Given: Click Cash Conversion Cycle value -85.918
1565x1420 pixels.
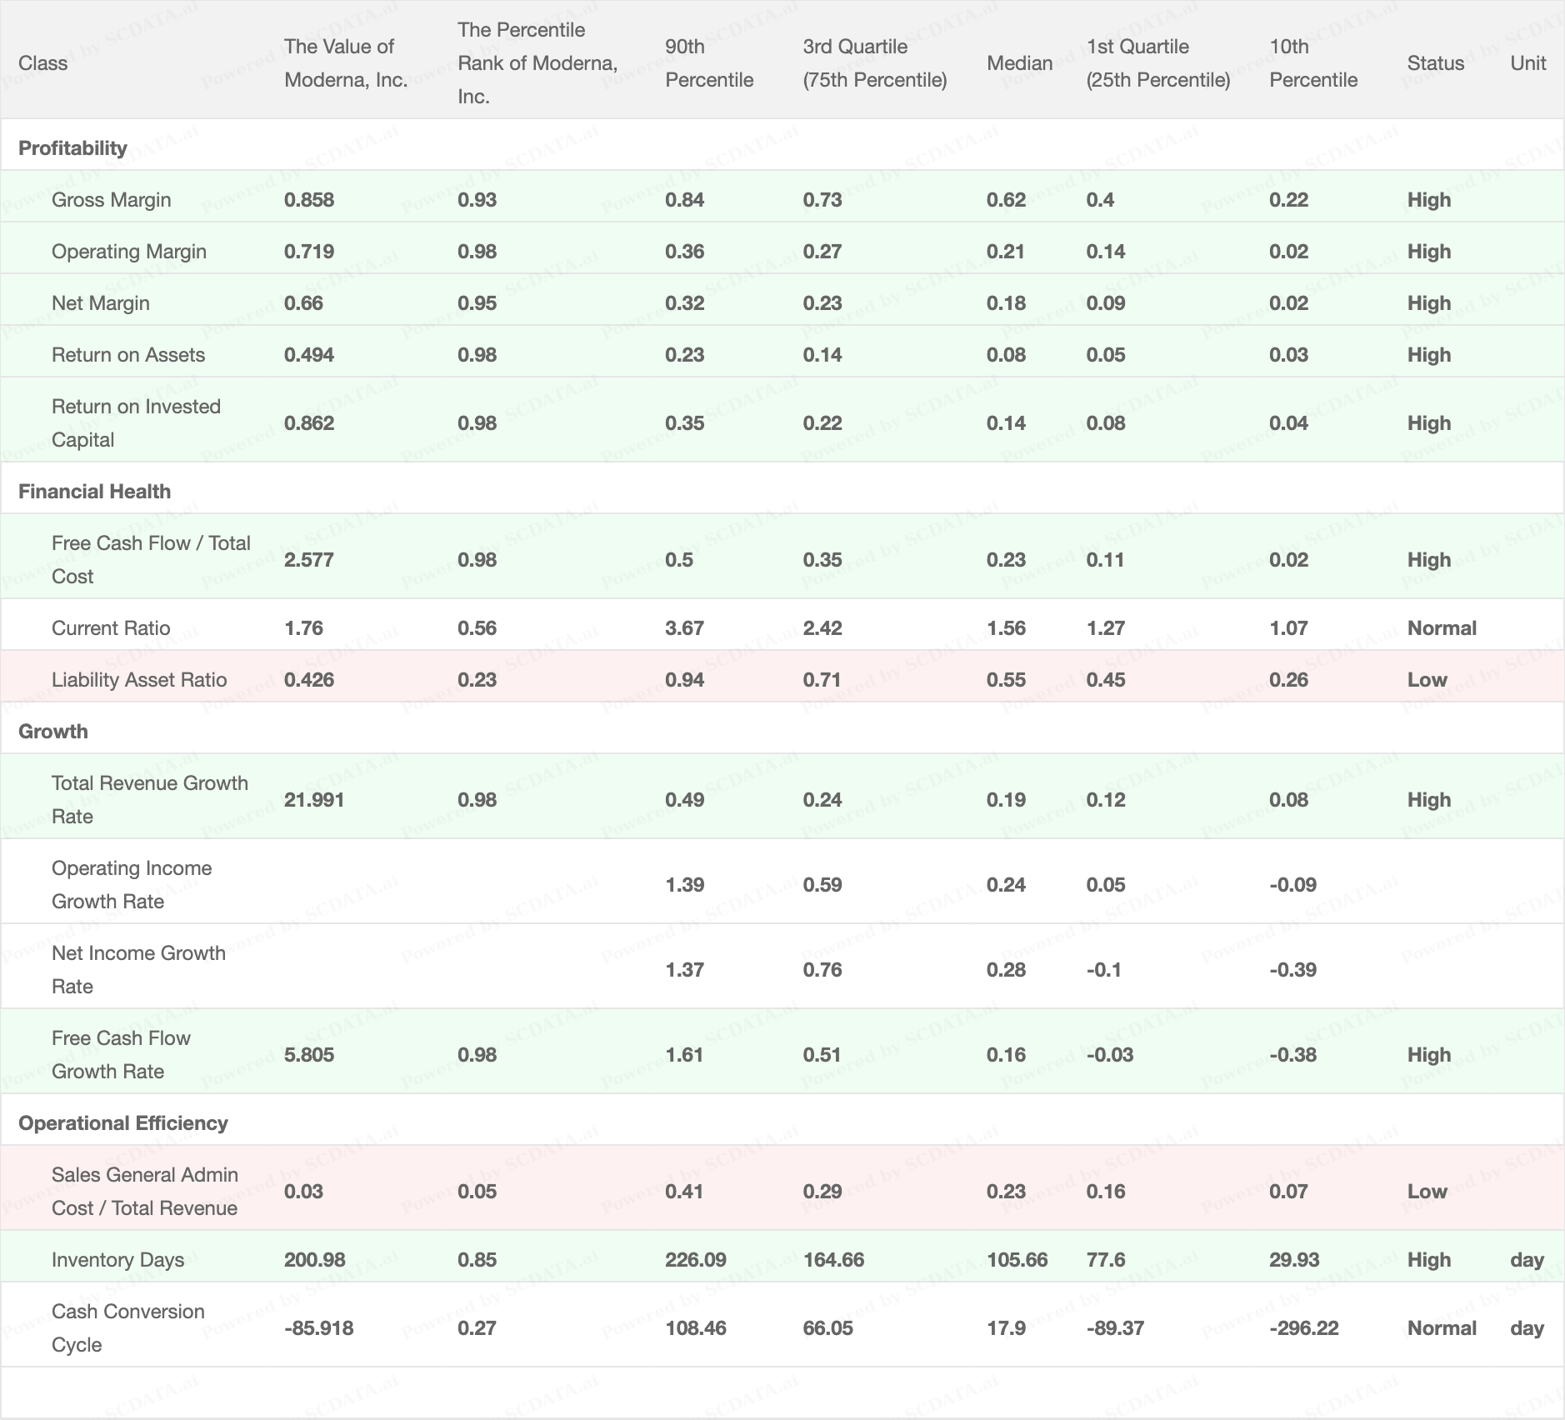Looking at the screenshot, I should 318,1328.
